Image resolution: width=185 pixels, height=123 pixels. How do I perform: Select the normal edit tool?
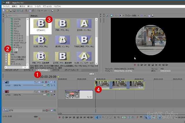coord(97,117)
